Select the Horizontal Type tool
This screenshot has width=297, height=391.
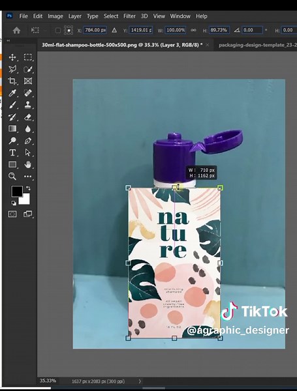coord(12,152)
